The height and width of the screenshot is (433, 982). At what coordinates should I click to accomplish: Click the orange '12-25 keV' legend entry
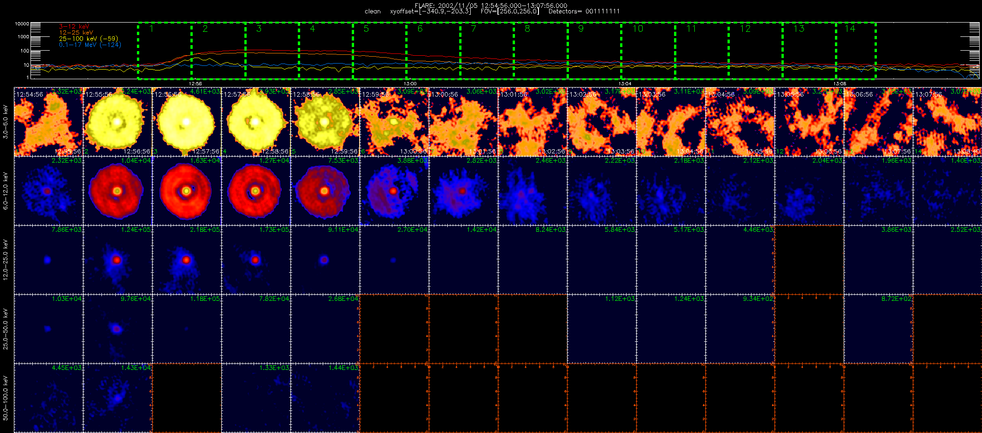tap(76, 33)
